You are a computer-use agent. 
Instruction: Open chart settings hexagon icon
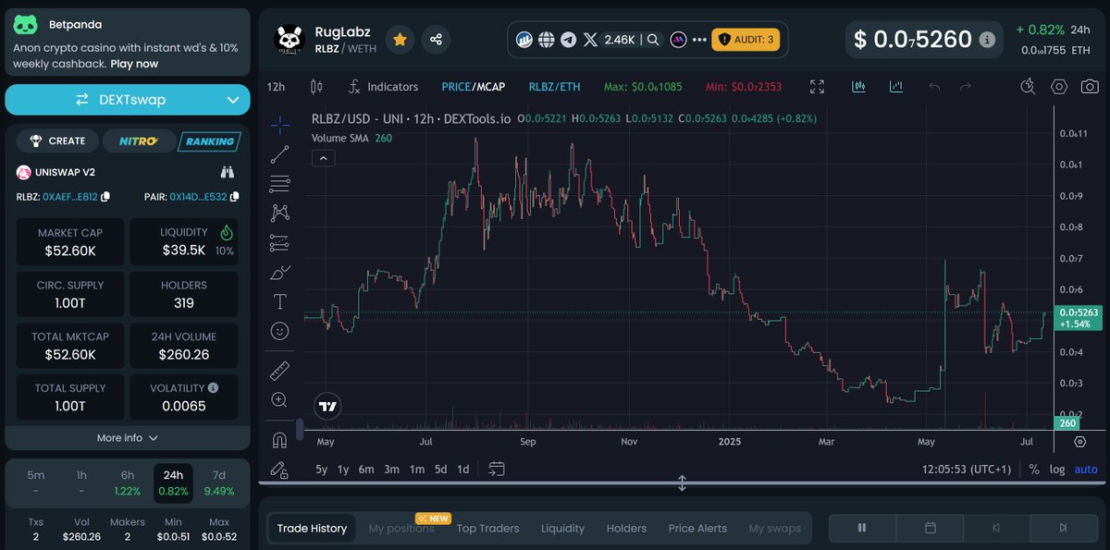tap(1059, 87)
